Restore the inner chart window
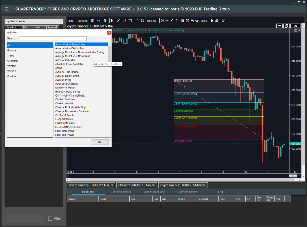 [x=286, y=26]
